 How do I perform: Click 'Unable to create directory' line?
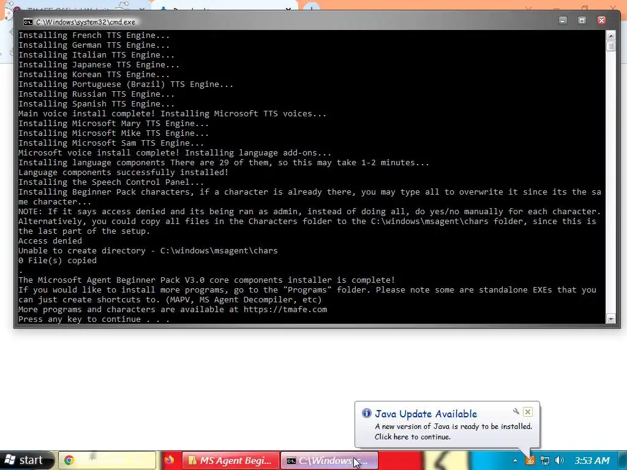click(148, 251)
